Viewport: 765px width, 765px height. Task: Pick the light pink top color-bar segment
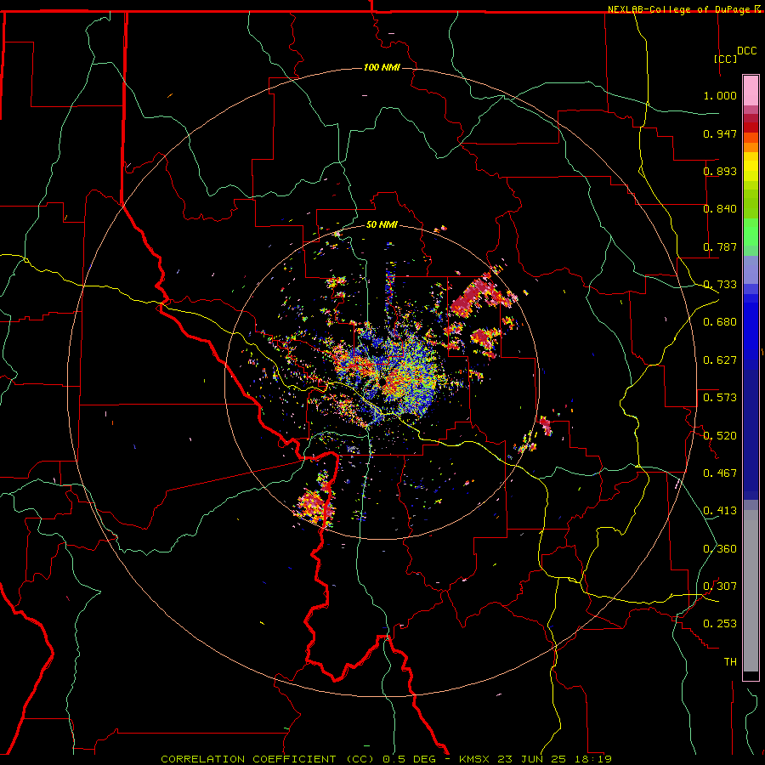tap(751, 91)
